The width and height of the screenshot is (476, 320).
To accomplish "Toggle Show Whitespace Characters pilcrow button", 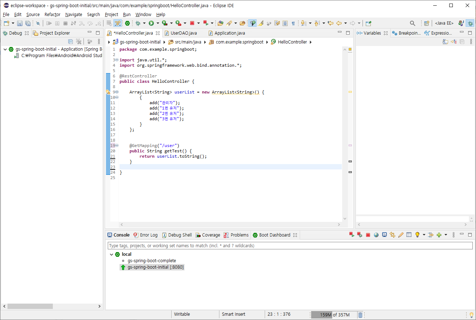I will click(x=293, y=23).
